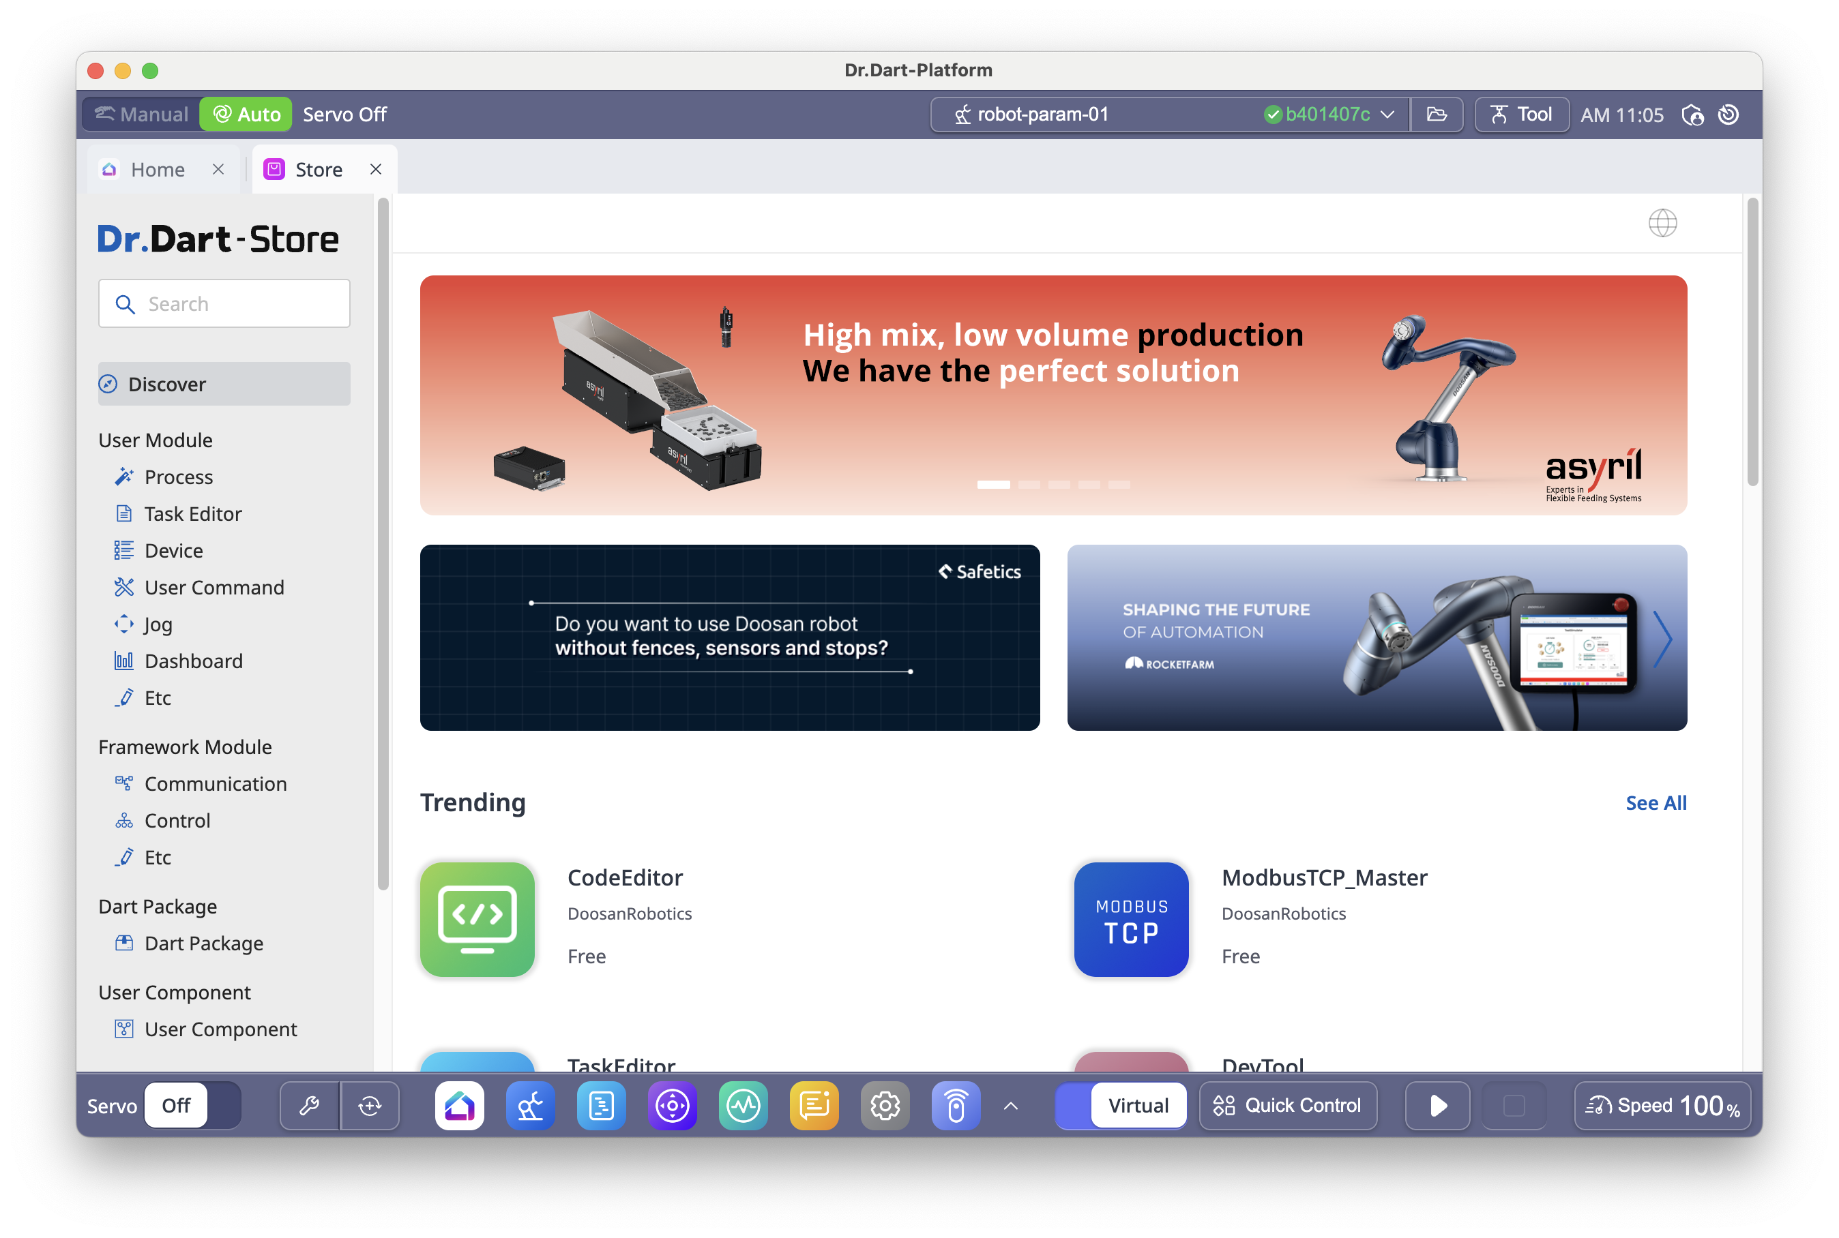
Task: Adjust the Speed 100% control
Action: (1662, 1105)
